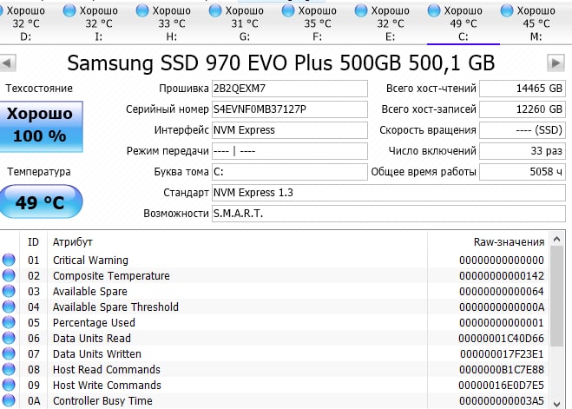Click status icon of Composite Temperature row
Image resolution: width=572 pixels, height=409 pixels.
click(9, 276)
